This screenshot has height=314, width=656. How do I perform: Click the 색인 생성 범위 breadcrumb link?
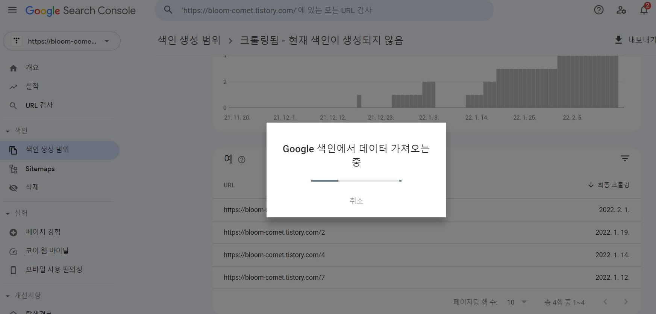(x=189, y=40)
